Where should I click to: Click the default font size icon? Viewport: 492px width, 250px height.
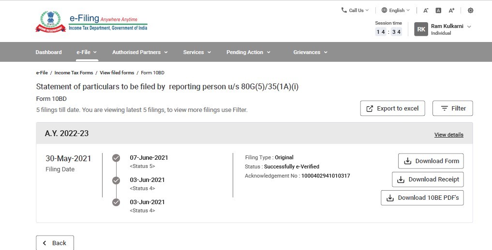coord(438,10)
